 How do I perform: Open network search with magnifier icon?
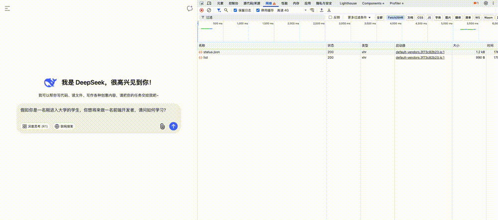click(x=226, y=10)
